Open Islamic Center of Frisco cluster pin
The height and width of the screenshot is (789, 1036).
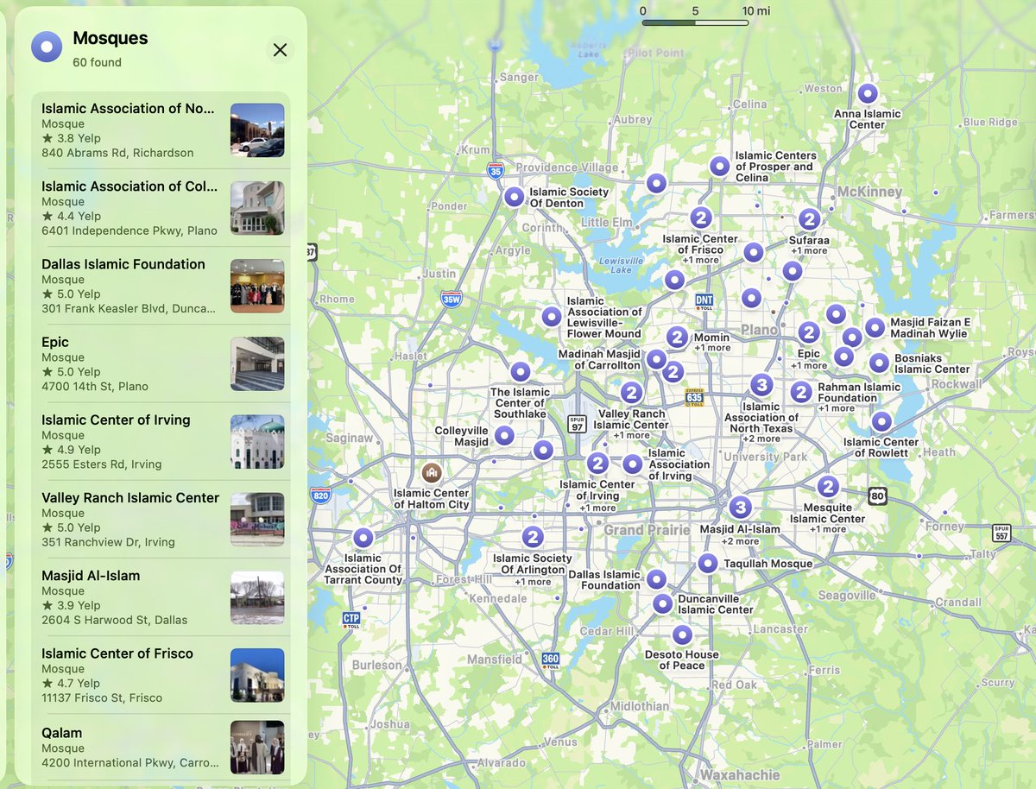click(x=701, y=218)
